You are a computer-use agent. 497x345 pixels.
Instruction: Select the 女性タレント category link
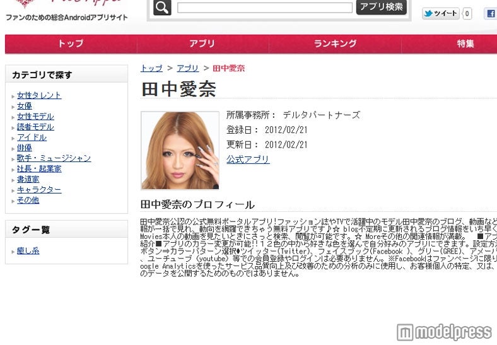(x=39, y=95)
